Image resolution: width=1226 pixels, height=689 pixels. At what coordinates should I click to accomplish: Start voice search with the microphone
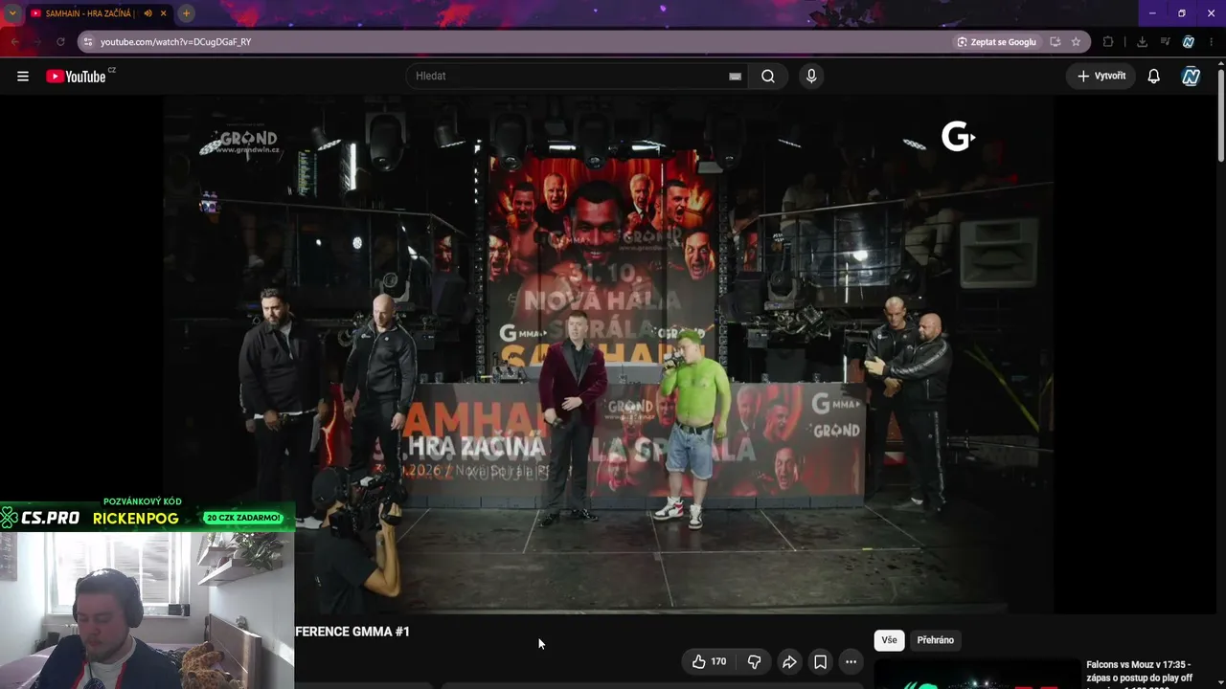point(811,77)
